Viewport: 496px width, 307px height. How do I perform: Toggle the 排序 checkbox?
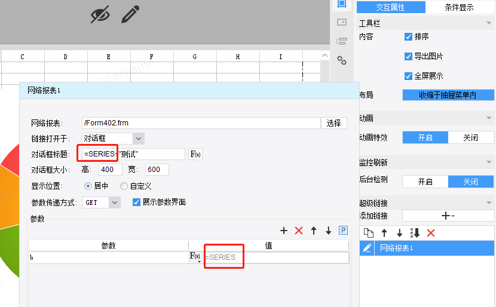408,36
